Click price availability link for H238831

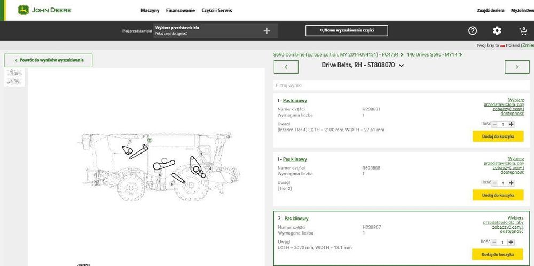click(x=504, y=107)
